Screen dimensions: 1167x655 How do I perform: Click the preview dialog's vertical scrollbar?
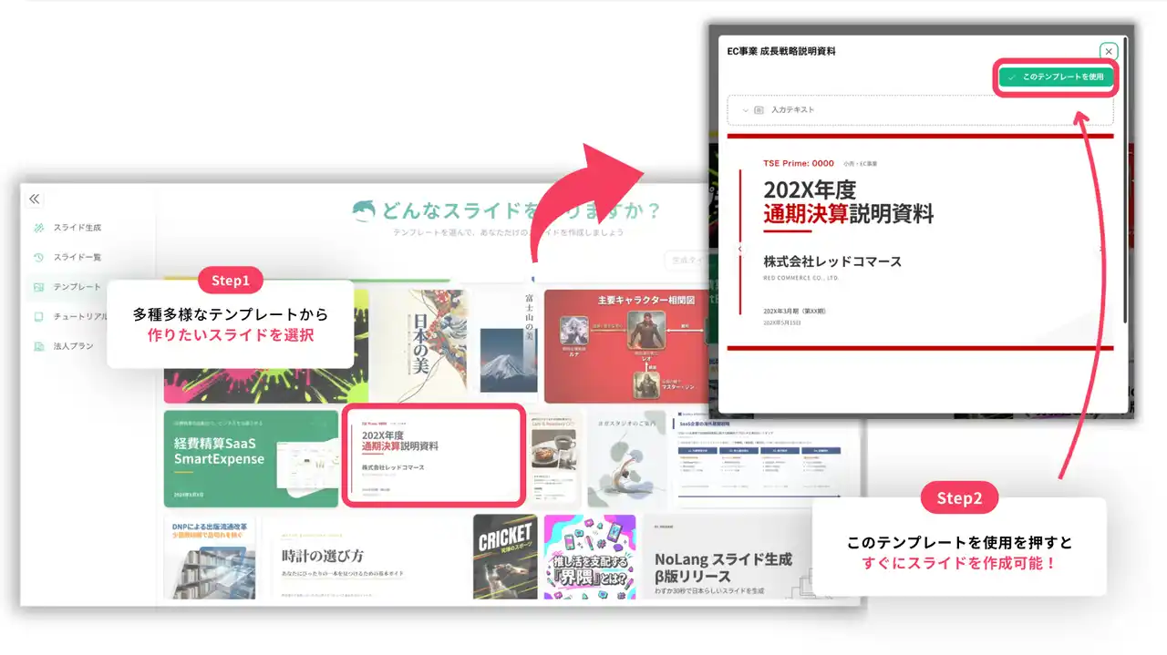click(1126, 182)
